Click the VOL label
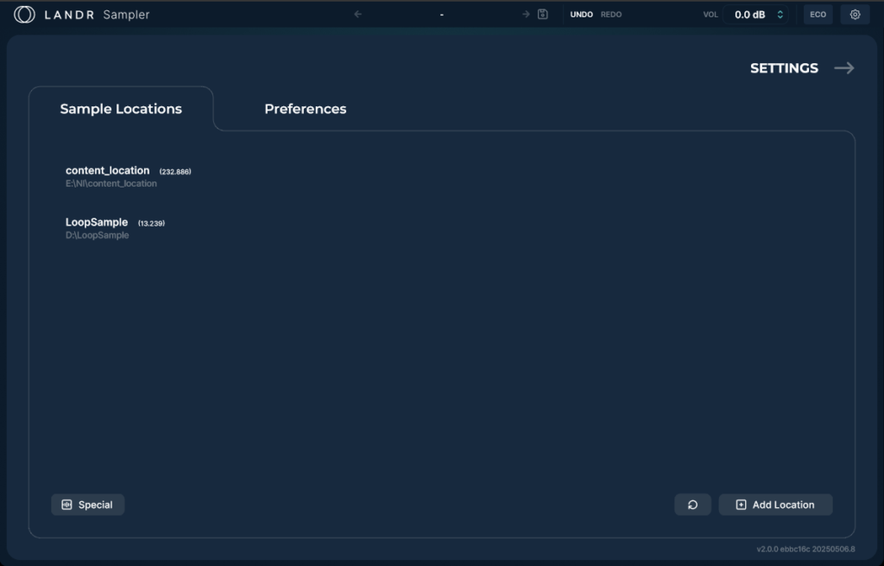Screen dimensions: 884x566 point(710,15)
